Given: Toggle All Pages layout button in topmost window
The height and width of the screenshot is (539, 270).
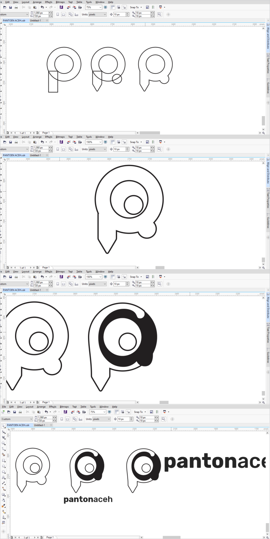Looking at the screenshot, I should tap(70, 14).
